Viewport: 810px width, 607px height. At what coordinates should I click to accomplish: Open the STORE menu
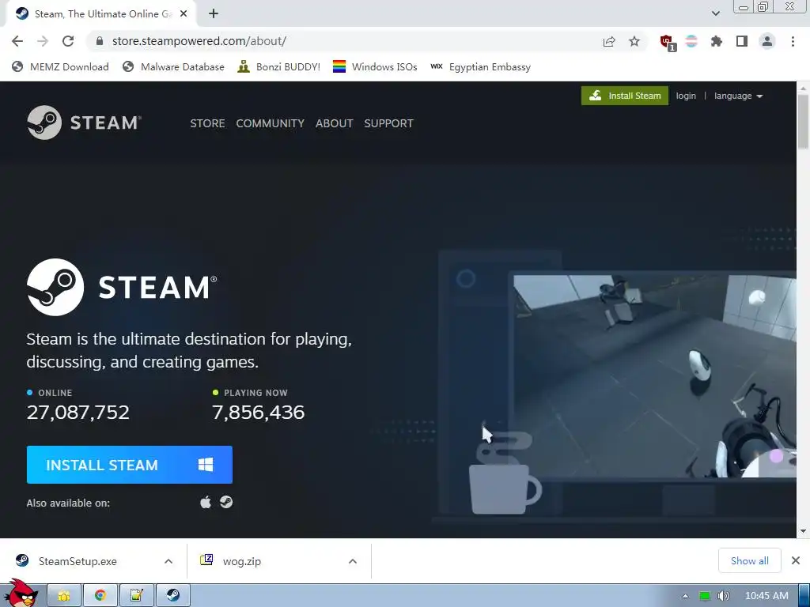pos(207,123)
